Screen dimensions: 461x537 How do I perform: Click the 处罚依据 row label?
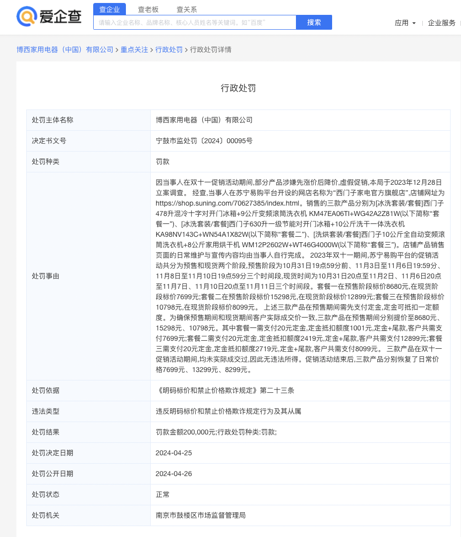pos(46,390)
